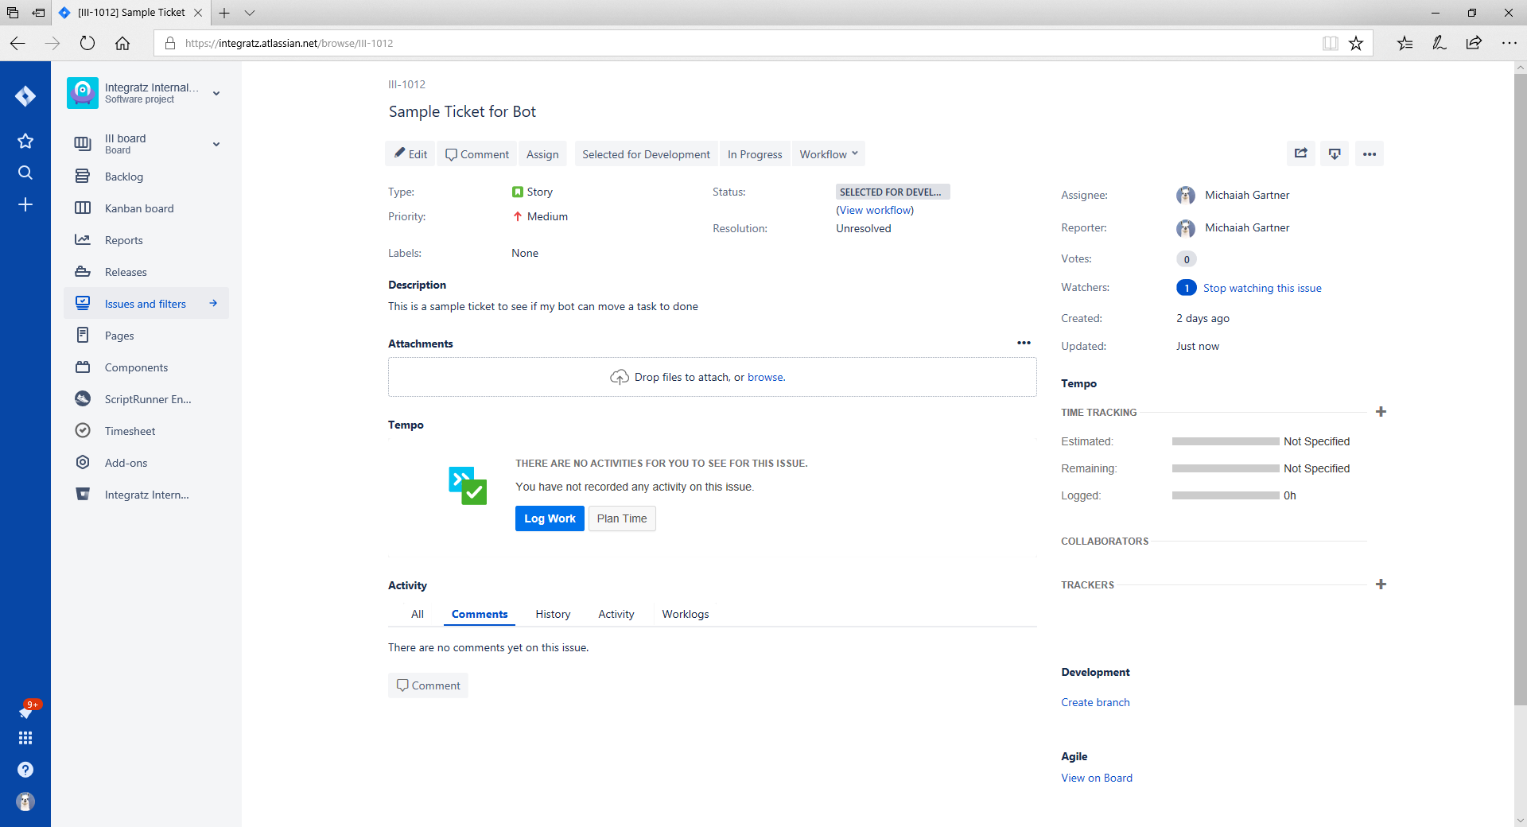
Task: Click the Jira home diamond logo
Action: click(x=25, y=96)
